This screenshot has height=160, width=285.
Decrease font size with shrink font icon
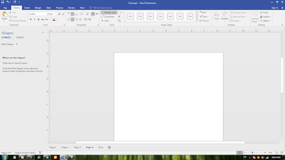click(63, 14)
